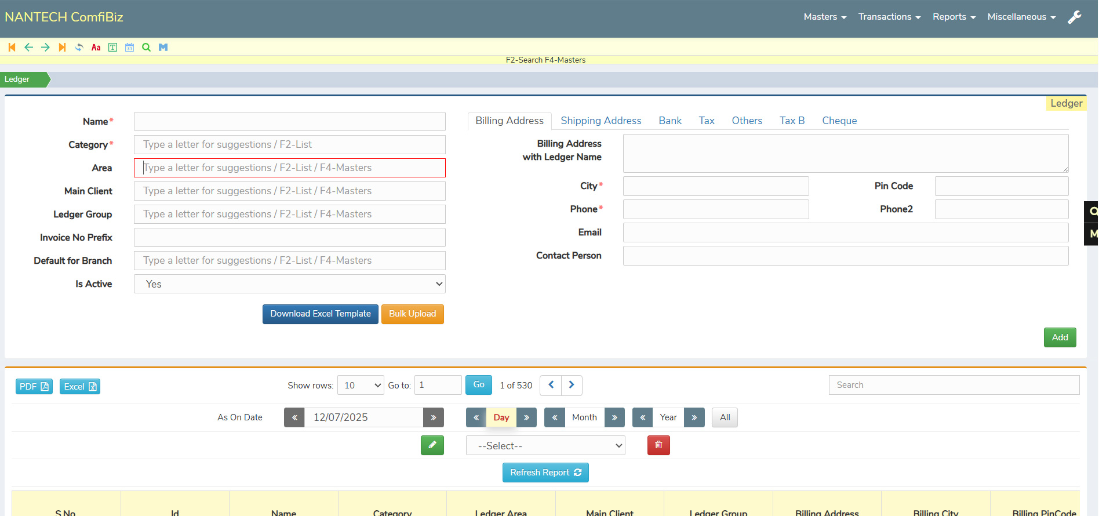Expand the --Select-- dropdown
1099x516 pixels.
[545, 446]
